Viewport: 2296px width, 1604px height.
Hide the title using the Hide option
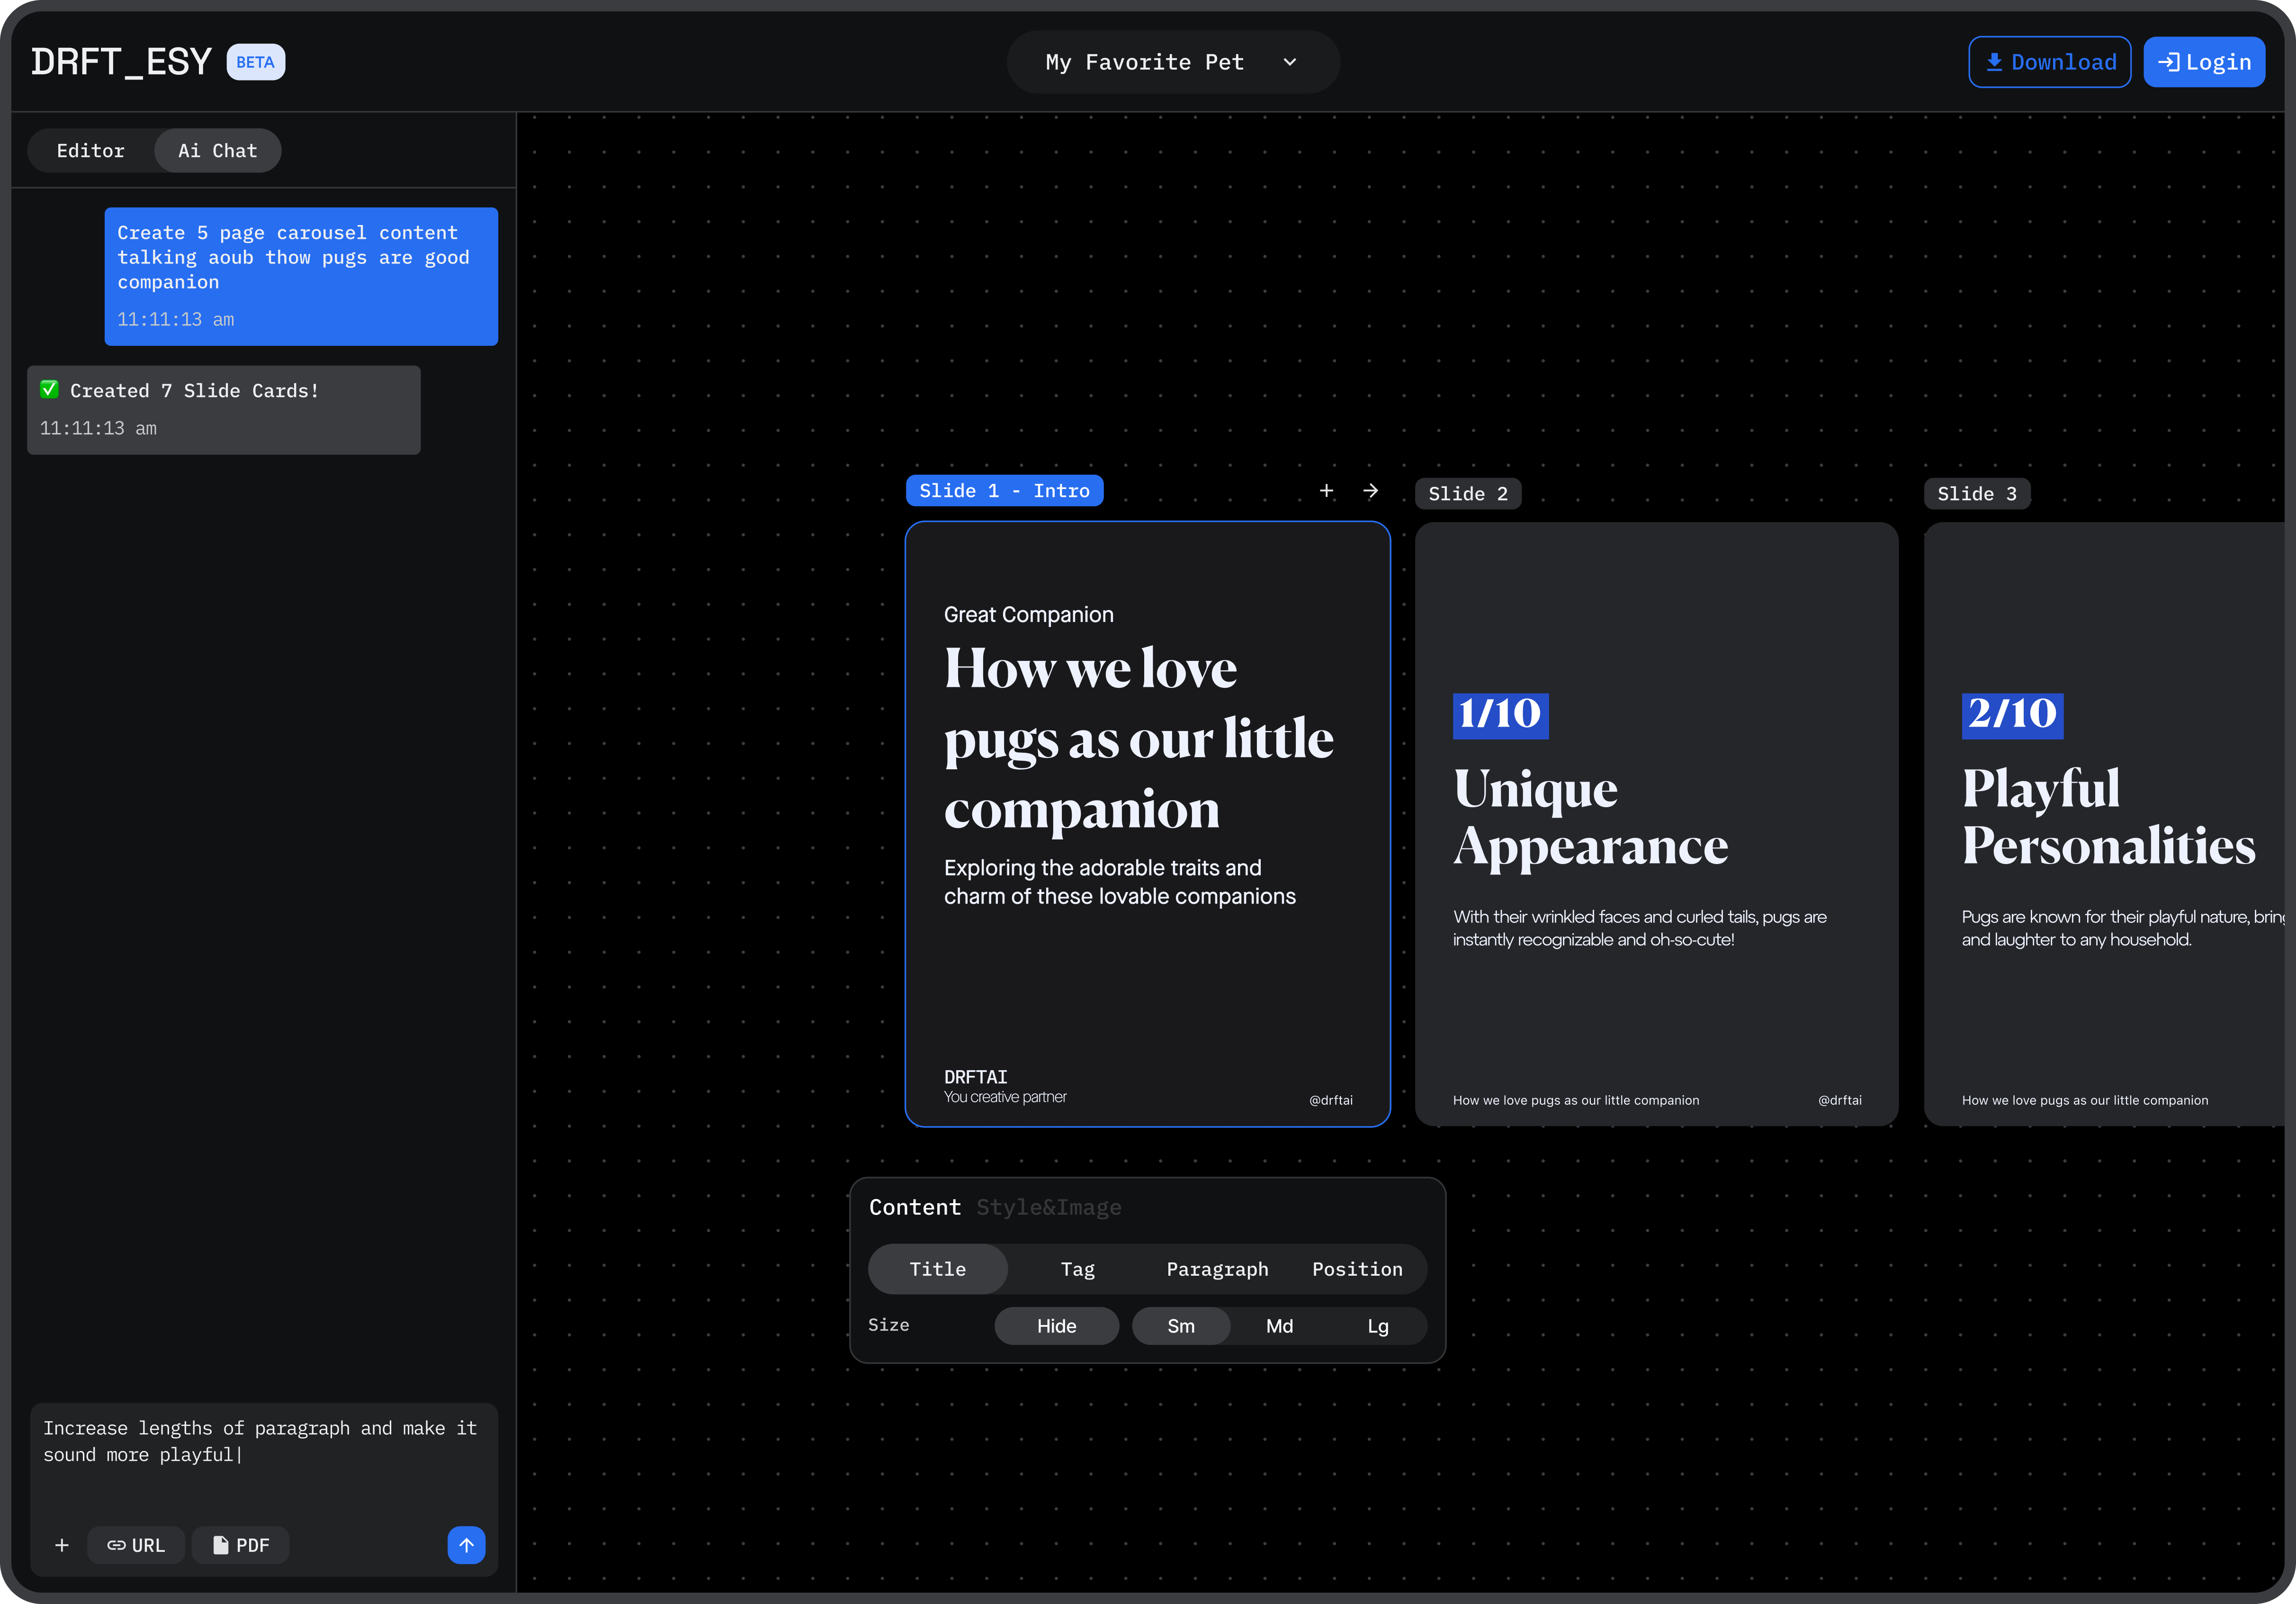tap(1056, 1326)
